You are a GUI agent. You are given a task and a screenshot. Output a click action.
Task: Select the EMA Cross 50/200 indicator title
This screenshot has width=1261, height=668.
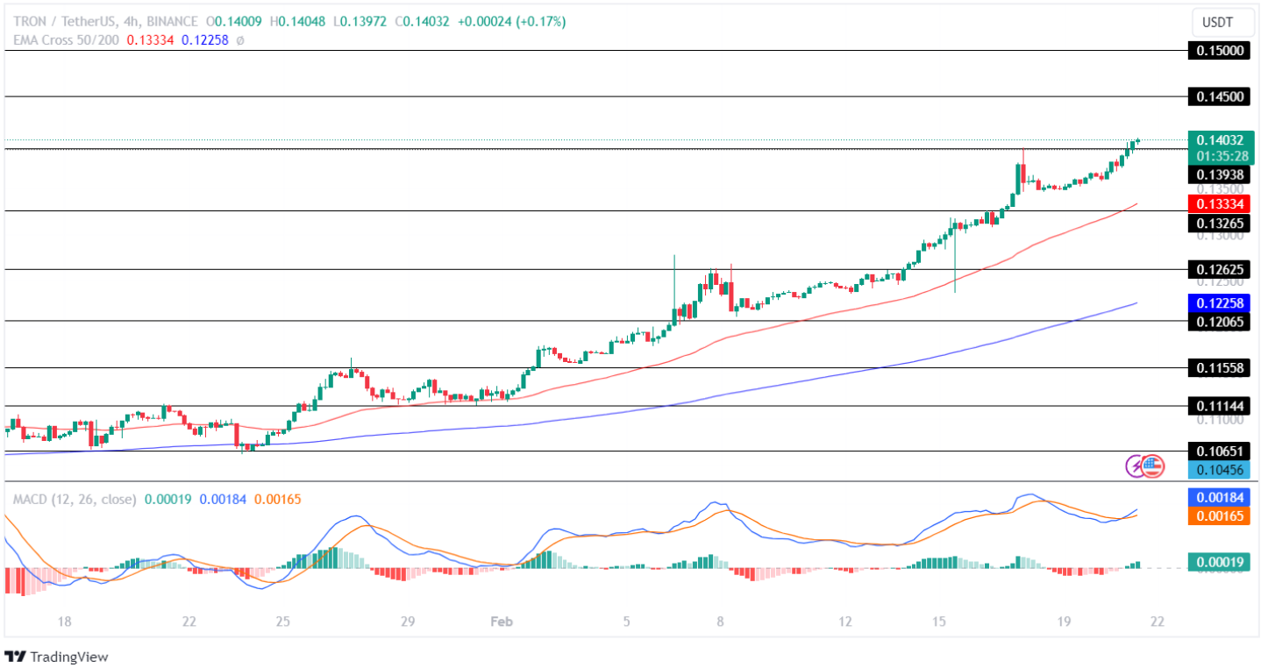click(x=67, y=39)
